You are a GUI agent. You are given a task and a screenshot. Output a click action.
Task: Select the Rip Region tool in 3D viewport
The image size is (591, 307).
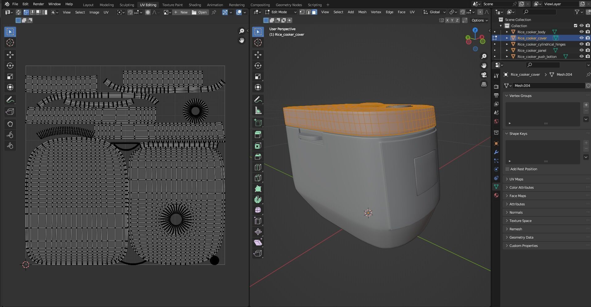pos(258,253)
